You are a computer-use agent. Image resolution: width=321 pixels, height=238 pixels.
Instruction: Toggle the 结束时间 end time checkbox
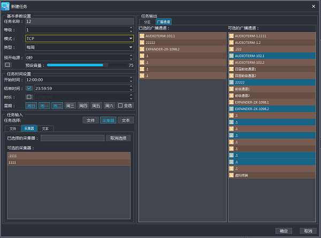coord(29,88)
